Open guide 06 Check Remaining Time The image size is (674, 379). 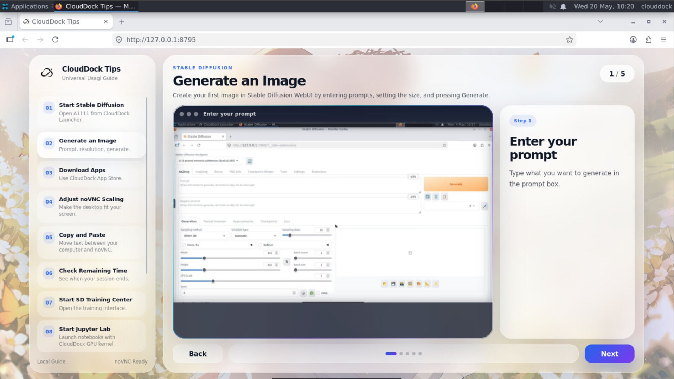(x=91, y=274)
